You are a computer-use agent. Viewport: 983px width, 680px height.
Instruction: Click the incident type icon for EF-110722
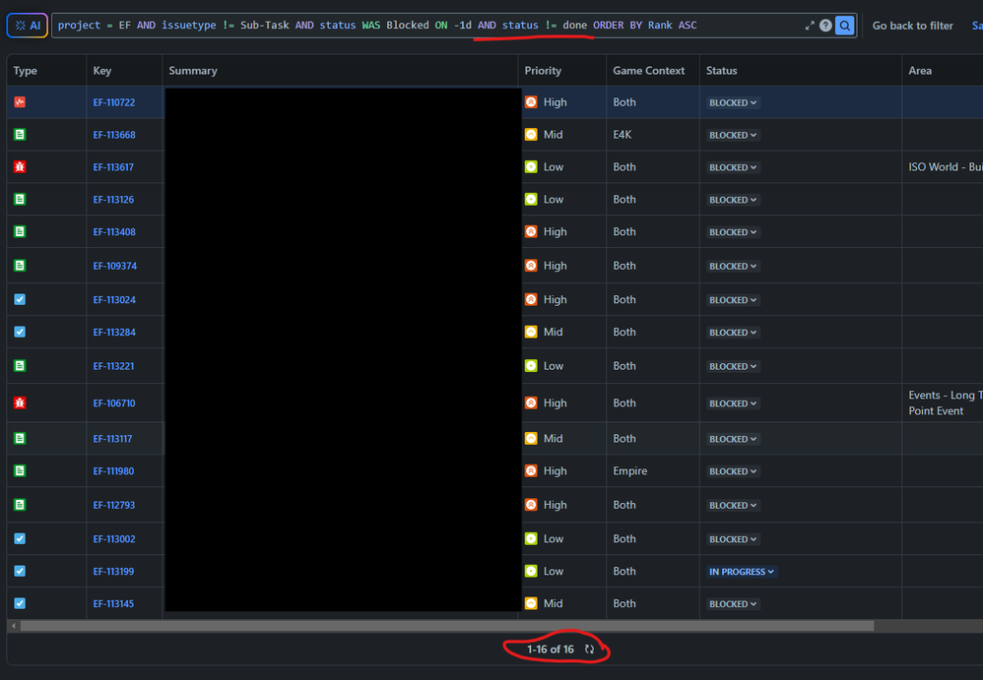pyautogui.click(x=20, y=102)
